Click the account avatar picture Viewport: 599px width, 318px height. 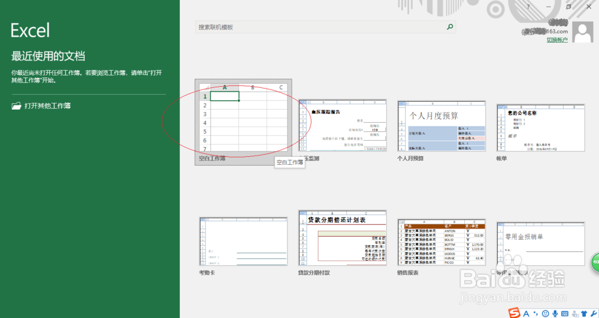click(x=583, y=32)
